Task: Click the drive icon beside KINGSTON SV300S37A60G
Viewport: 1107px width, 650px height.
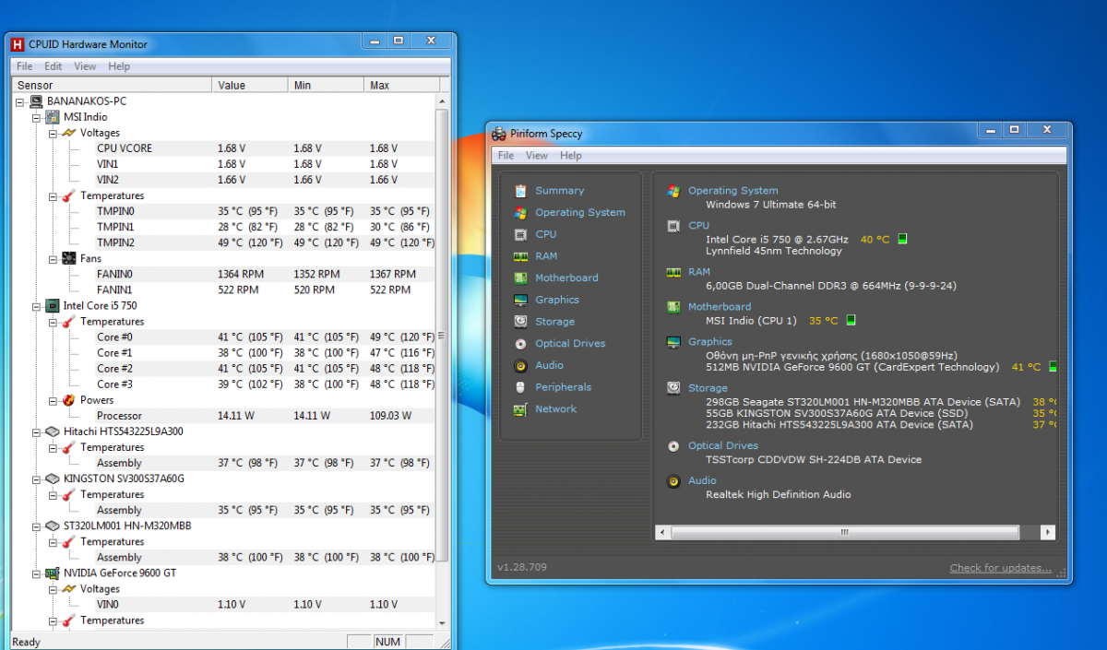Action: tap(54, 479)
